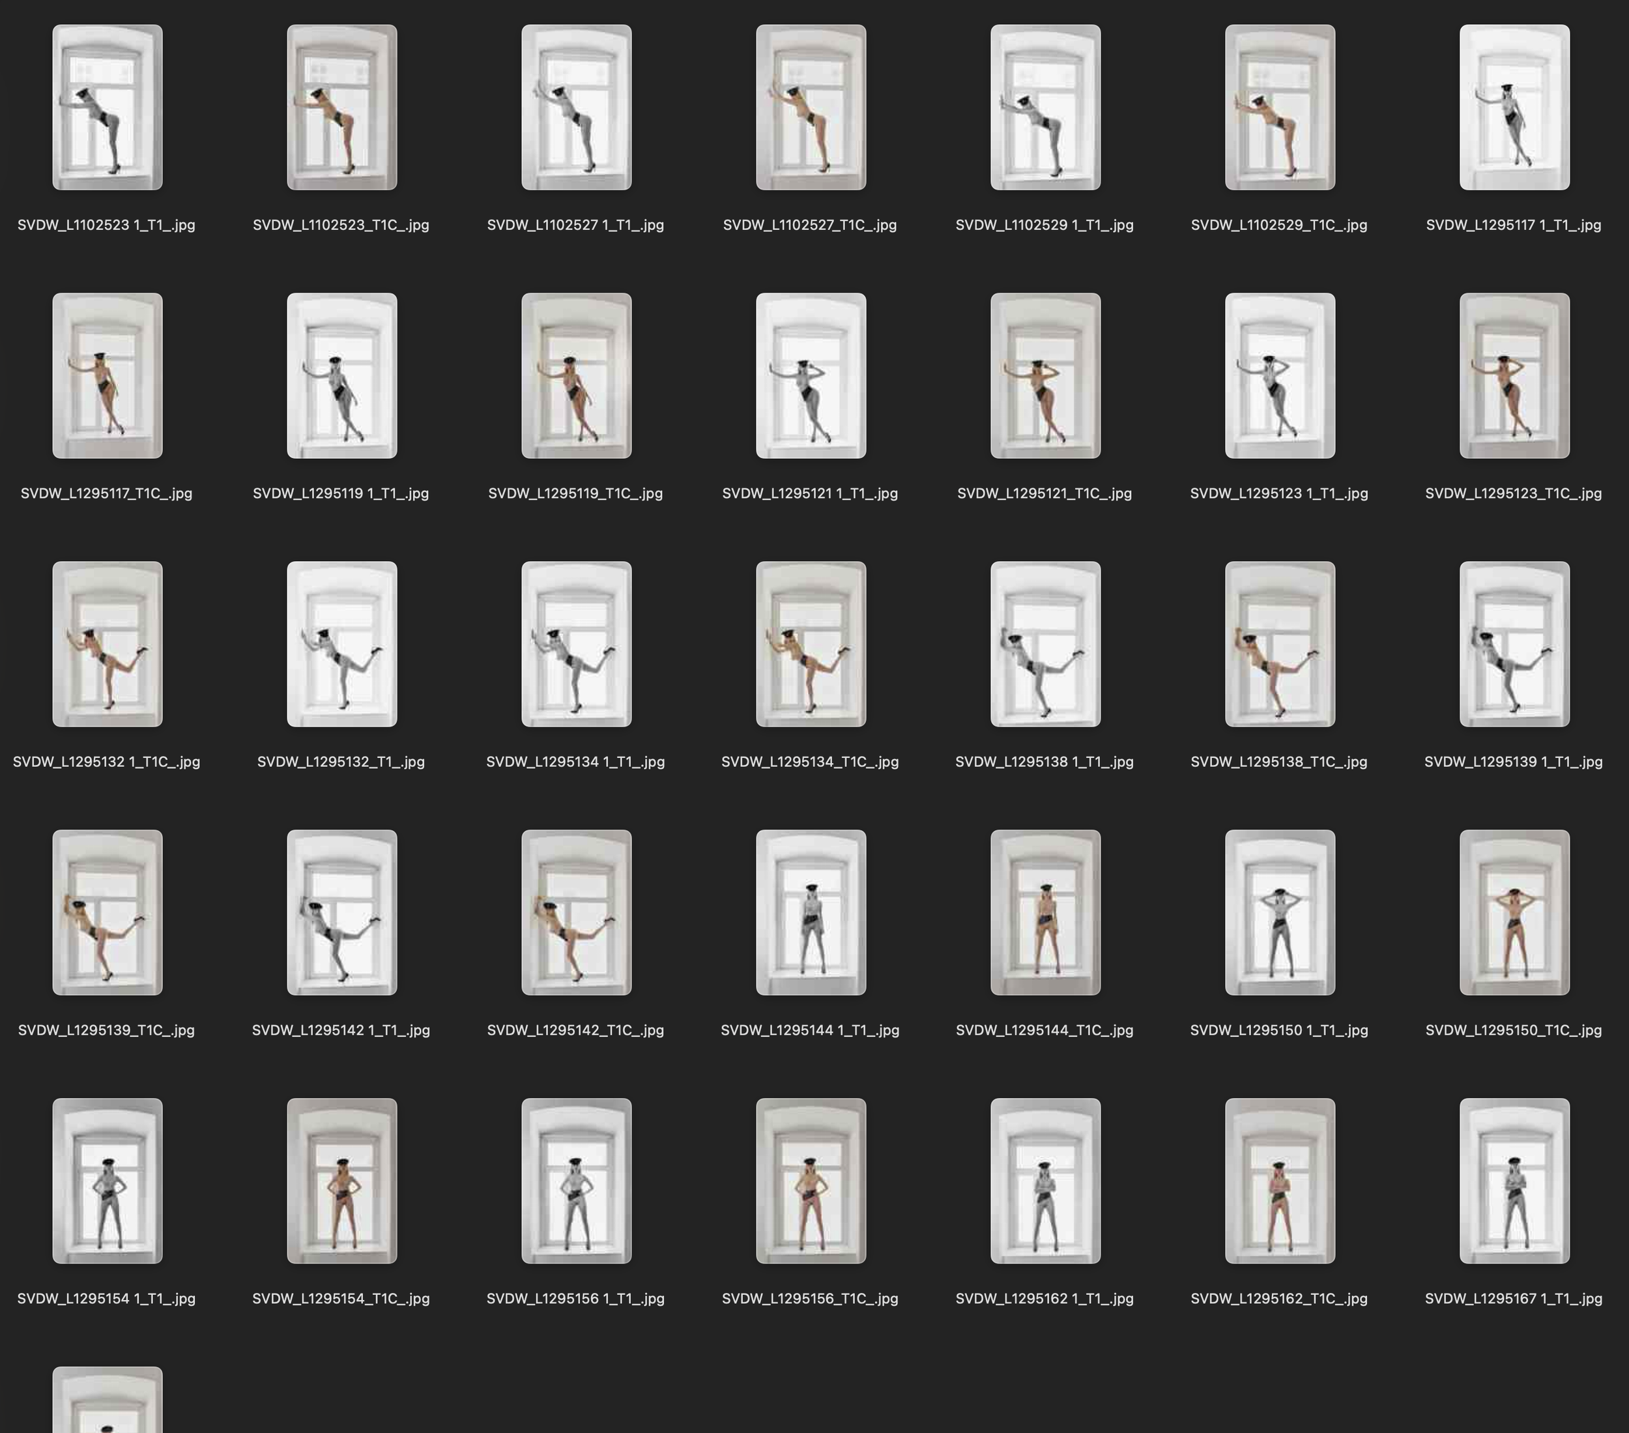Select the SVDW_L1295134 1_T1_.jpg thumbnail
Image resolution: width=1629 pixels, height=1433 pixels.
point(576,643)
